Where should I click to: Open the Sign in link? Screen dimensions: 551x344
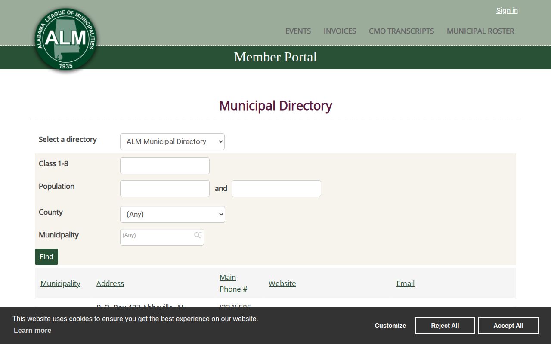[507, 10]
